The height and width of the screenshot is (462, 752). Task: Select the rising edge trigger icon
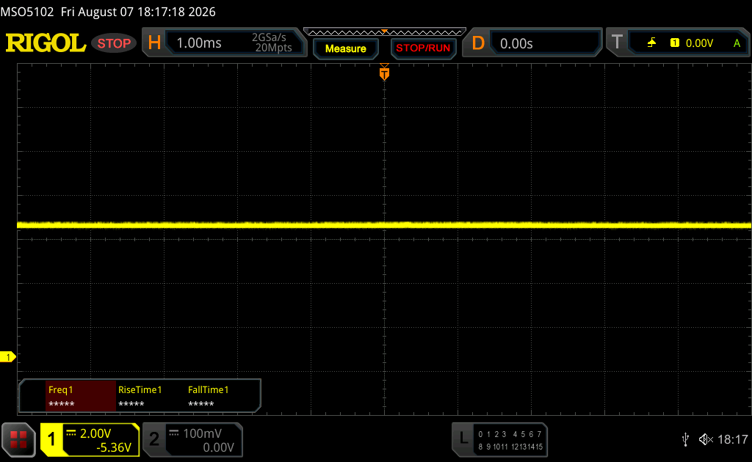652,43
